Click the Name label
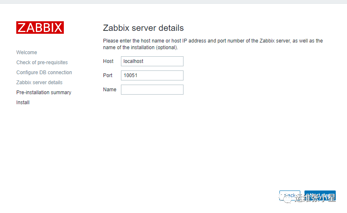Viewport: 347px width, 213px height. (110, 90)
